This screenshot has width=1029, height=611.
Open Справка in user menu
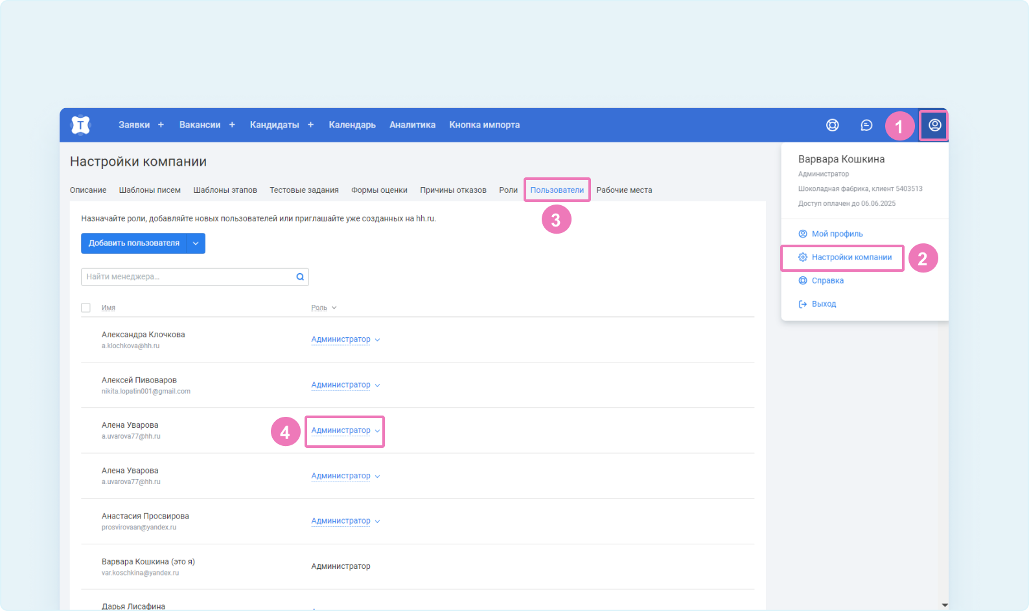tap(827, 280)
